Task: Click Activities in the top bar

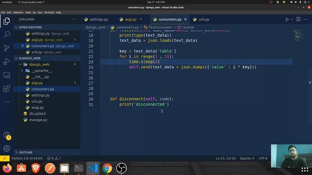Action: [x=7, y=2]
